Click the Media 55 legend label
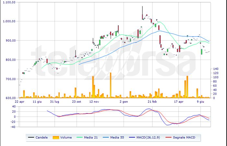This screenshot has height=146, width=227. pos(117,138)
